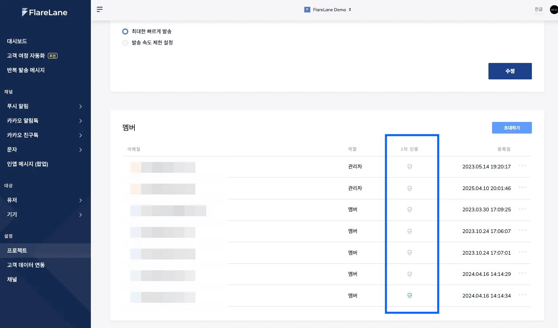Viewport: 558px width, 328px height.
Task: Expand 카카오 알림톡 submenu chevron
Action: (81, 121)
